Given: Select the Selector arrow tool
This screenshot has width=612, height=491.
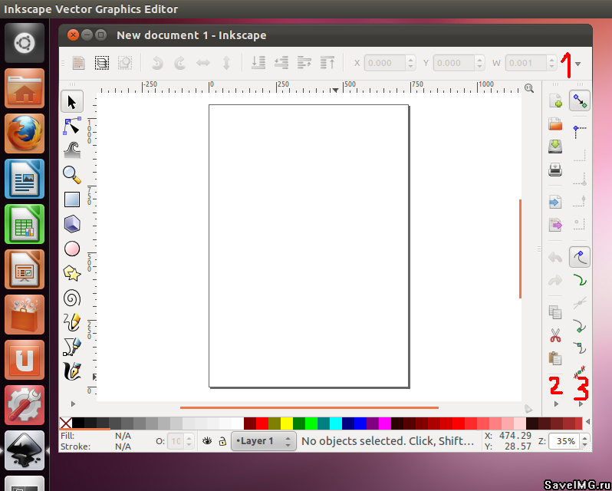Looking at the screenshot, I should pyautogui.click(x=72, y=102).
